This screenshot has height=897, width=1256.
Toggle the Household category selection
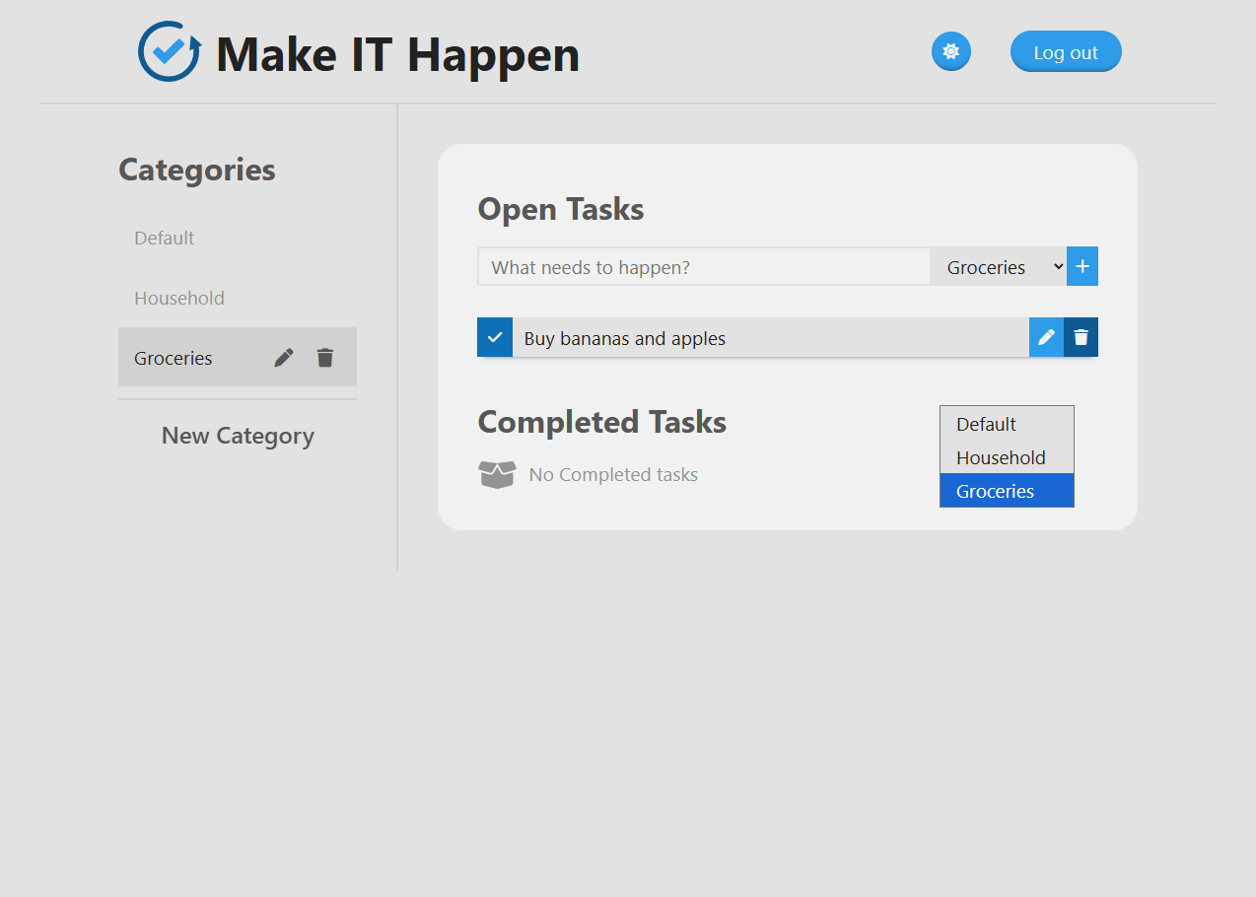178,297
